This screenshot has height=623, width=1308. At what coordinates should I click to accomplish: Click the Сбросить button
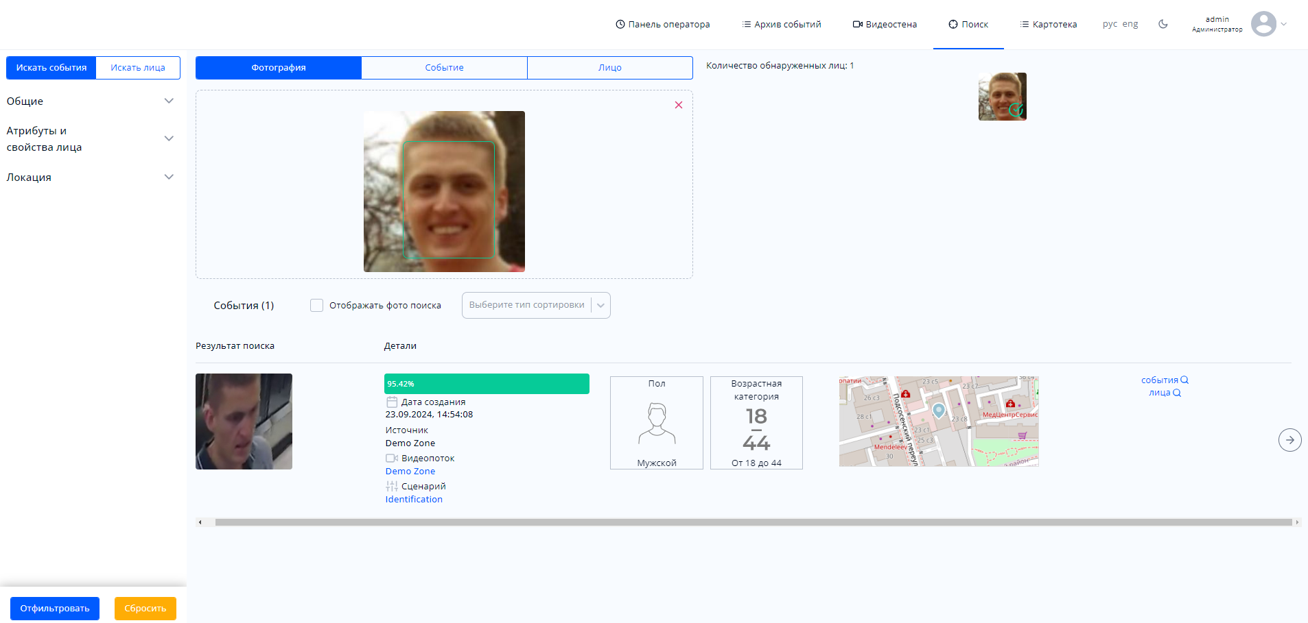pyautogui.click(x=145, y=609)
